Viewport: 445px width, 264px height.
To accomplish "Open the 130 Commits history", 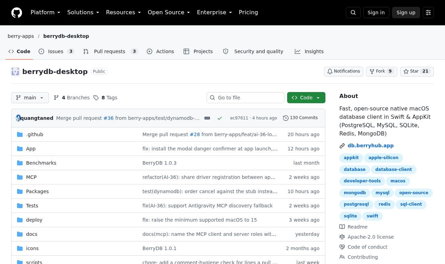I will [300, 118].
